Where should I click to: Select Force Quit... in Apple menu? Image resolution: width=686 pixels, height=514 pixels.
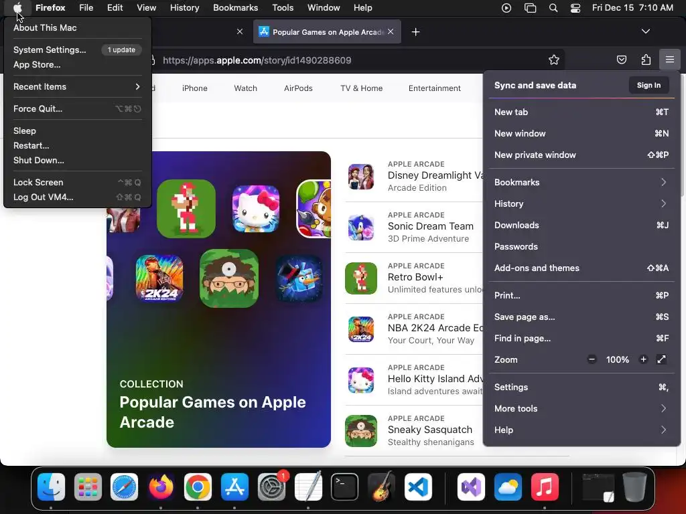[x=78, y=109]
